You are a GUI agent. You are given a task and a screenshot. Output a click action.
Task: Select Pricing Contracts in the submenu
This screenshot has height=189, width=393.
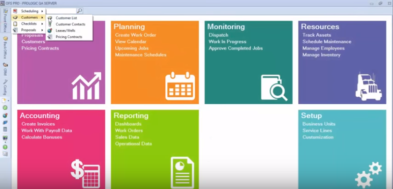(x=69, y=37)
